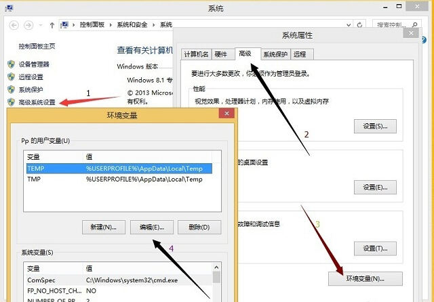Click the shield icon beside 系统保护
Viewport: 434px width, 302px height.
click(x=11, y=89)
